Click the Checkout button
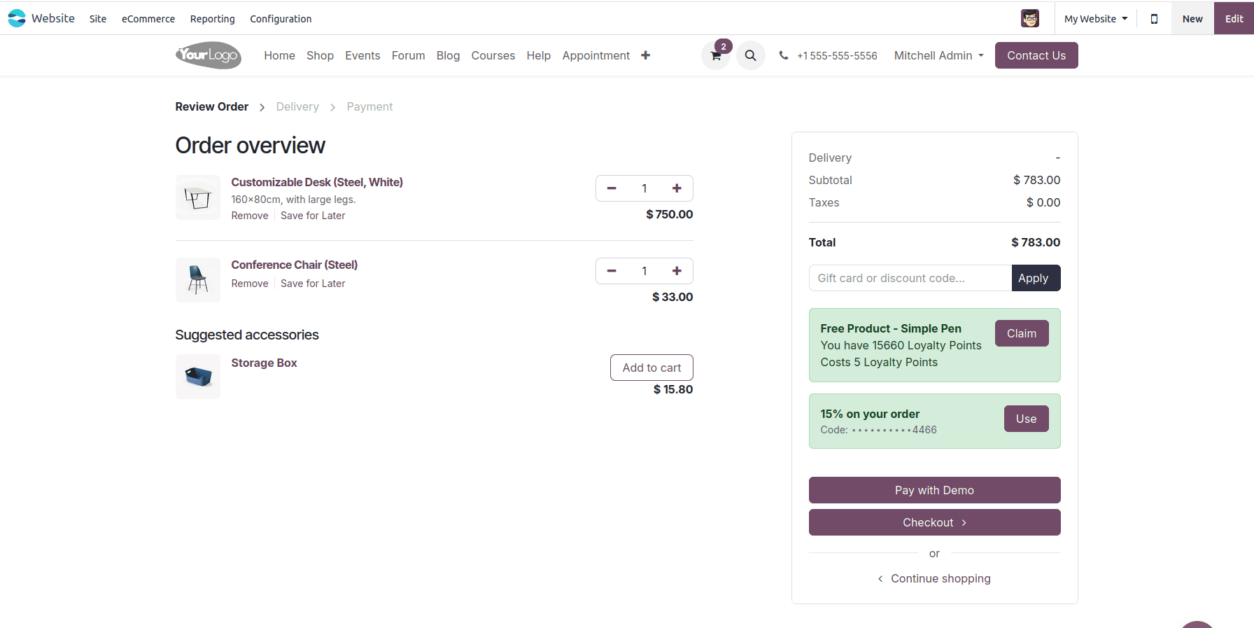Viewport: 1254px width, 628px height. click(934, 522)
